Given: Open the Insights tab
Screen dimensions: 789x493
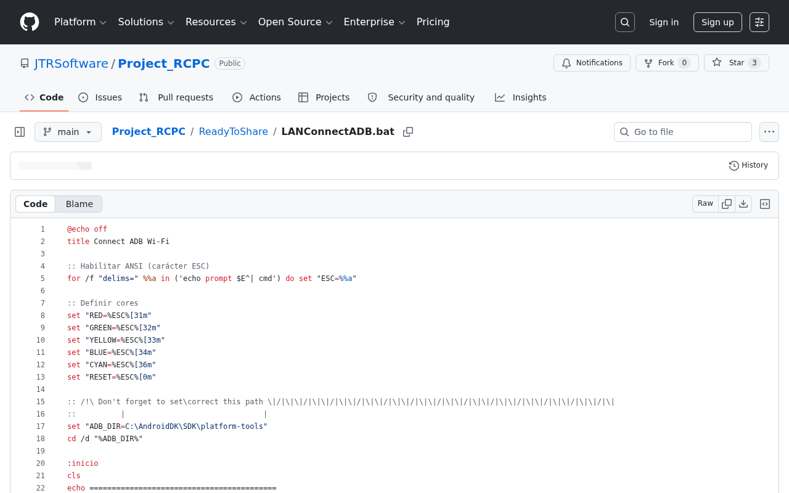Looking at the screenshot, I should pos(520,97).
